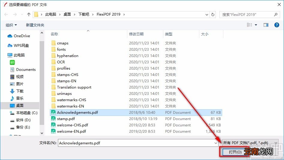The height and width of the screenshot is (160, 284).
Task: Click the search magnifier icon
Action: (276, 14)
